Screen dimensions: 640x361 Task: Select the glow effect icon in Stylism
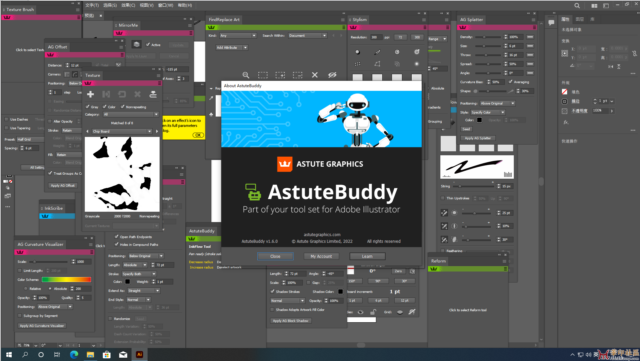(x=417, y=64)
